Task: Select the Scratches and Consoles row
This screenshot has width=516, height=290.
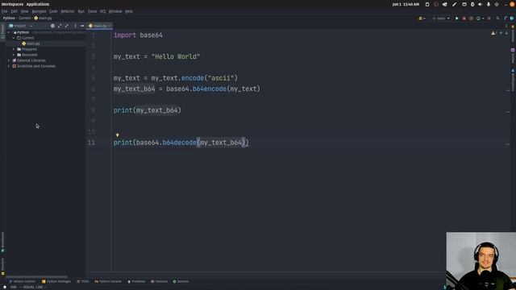Action: pos(45,66)
